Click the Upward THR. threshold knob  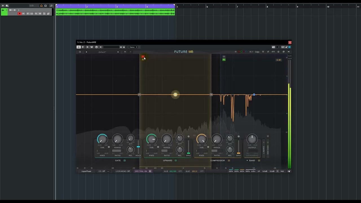tap(152, 139)
